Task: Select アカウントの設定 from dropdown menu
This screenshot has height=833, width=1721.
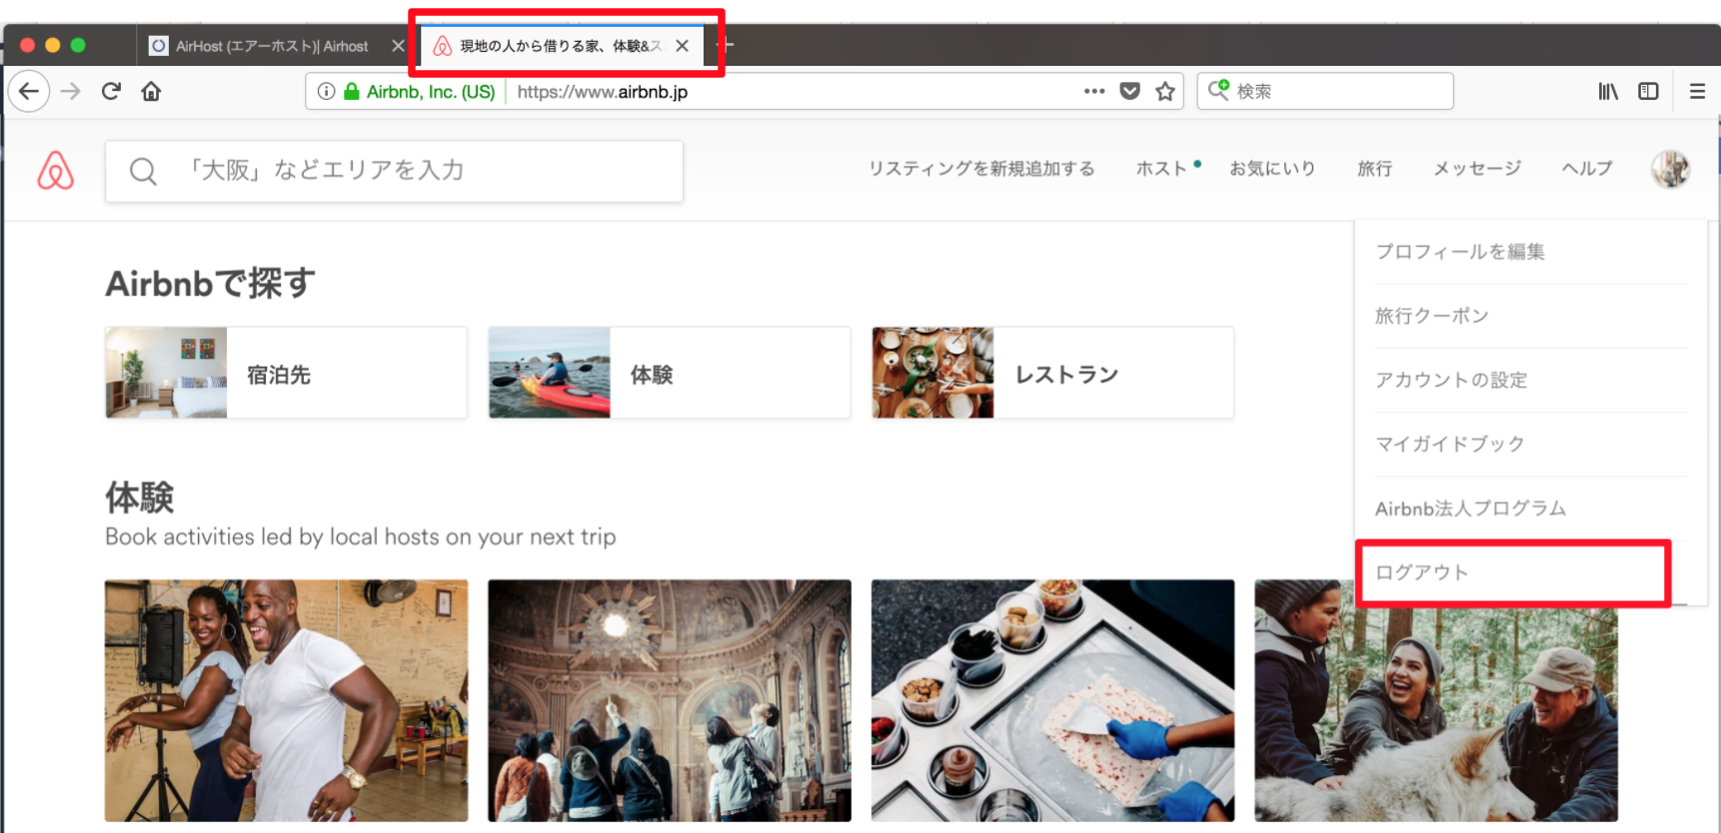Action: [1530, 380]
